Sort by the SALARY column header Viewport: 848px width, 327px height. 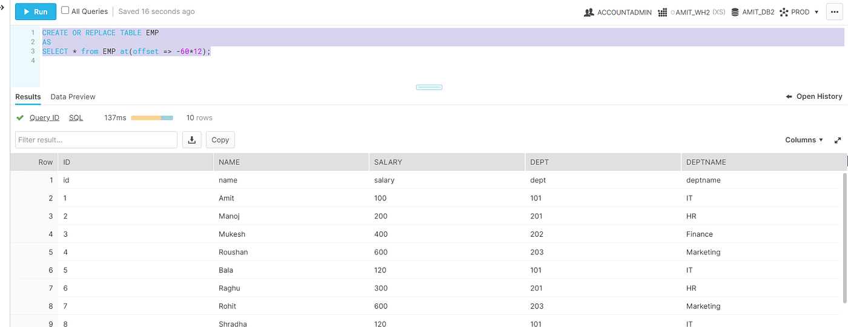[447, 162]
